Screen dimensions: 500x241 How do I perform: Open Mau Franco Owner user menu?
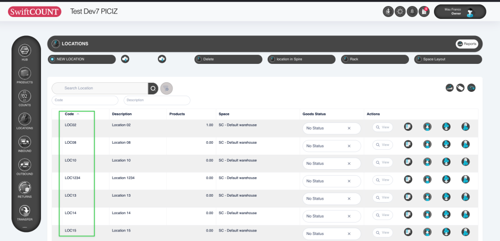click(460, 12)
